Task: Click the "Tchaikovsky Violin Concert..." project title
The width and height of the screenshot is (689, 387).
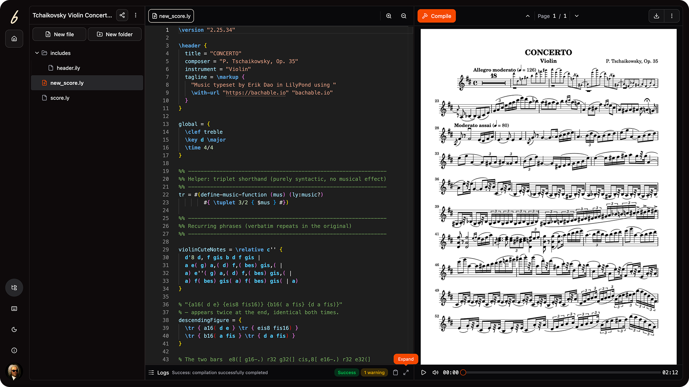Action: pyautogui.click(x=72, y=15)
